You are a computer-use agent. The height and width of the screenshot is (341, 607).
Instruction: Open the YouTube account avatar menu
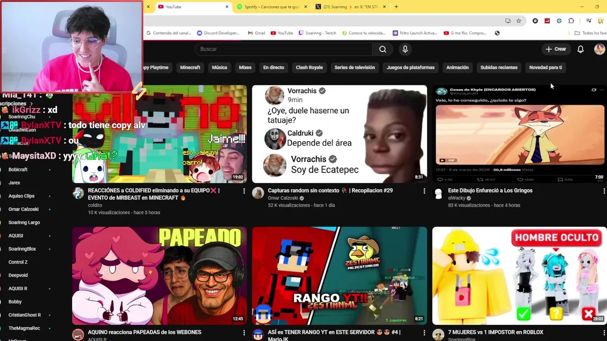599,49
